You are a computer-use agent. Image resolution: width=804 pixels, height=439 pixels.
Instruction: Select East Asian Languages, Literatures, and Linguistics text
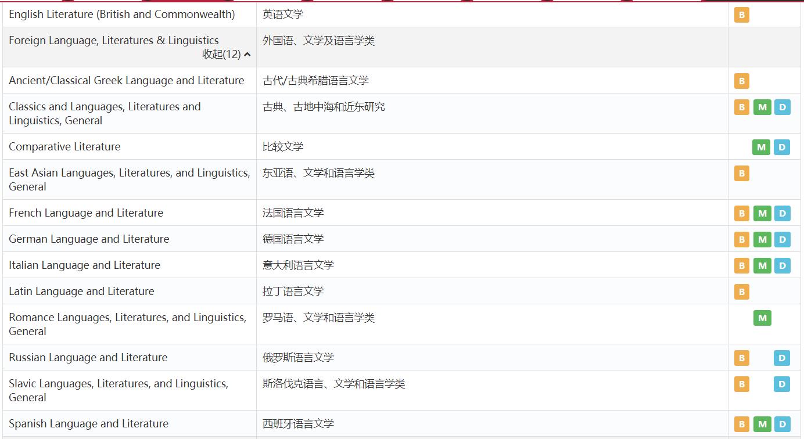pyautogui.click(x=130, y=179)
